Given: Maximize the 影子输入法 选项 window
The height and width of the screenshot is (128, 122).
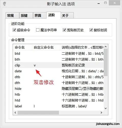Looking at the screenshot, I should click(x=105, y=3).
